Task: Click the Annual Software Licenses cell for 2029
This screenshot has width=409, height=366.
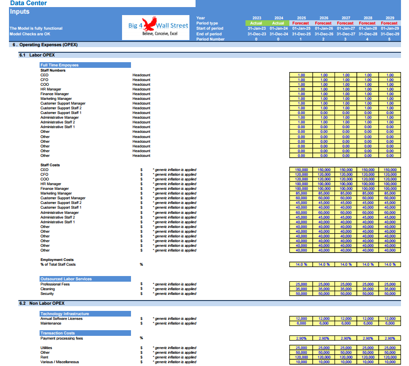Action: [x=389, y=318]
